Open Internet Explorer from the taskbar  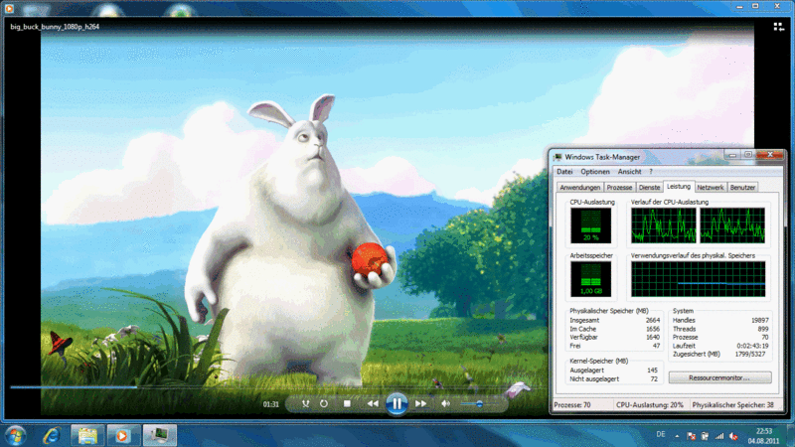click(x=52, y=435)
